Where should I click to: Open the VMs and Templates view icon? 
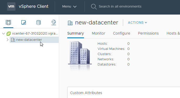tap(23, 22)
